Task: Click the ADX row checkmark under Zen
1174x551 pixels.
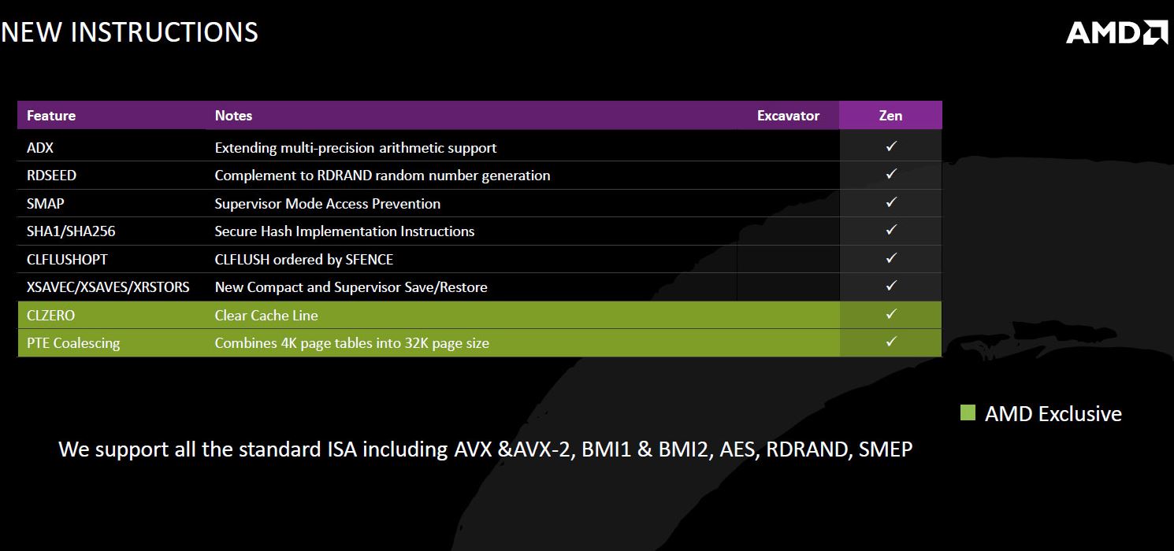Action: pos(891,146)
